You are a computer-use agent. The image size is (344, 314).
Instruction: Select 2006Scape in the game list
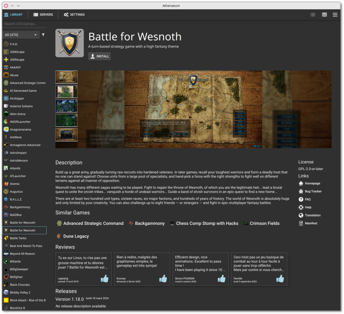(x=24, y=52)
